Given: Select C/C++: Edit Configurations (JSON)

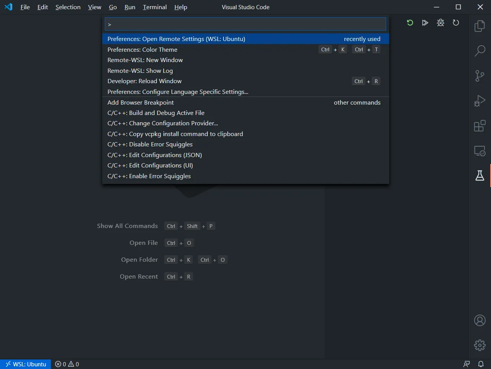Looking at the screenshot, I should pyautogui.click(x=246, y=155).
